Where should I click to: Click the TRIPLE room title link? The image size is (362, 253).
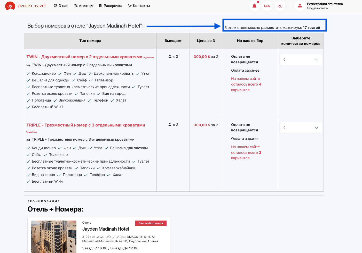click(x=86, y=125)
